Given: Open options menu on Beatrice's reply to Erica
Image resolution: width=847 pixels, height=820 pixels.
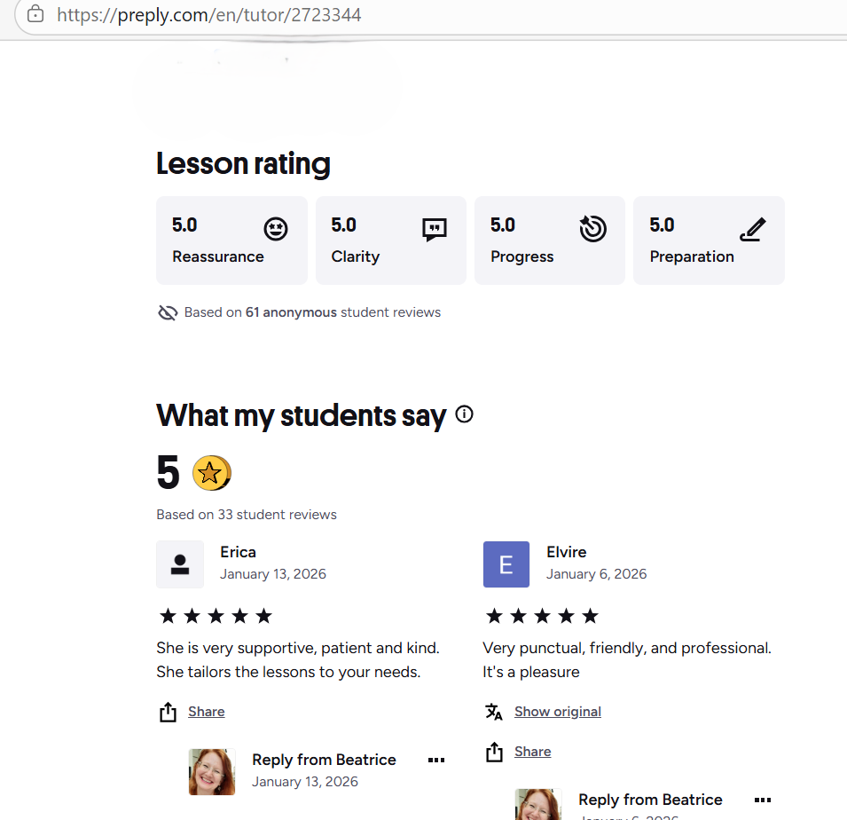Looking at the screenshot, I should pyautogui.click(x=435, y=761).
